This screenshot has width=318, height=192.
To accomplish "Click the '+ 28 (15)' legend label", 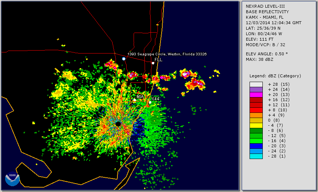I will pyautogui.click(x=279, y=84).
